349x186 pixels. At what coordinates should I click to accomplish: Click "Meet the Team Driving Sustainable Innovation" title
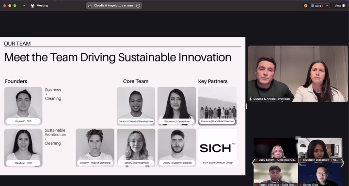(x=118, y=58)
